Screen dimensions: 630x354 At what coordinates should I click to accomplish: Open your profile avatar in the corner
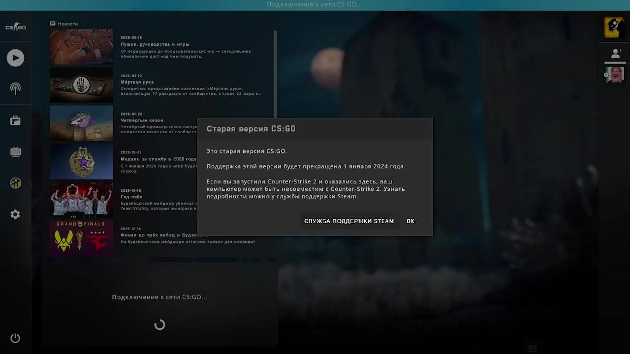pos(614,27)
